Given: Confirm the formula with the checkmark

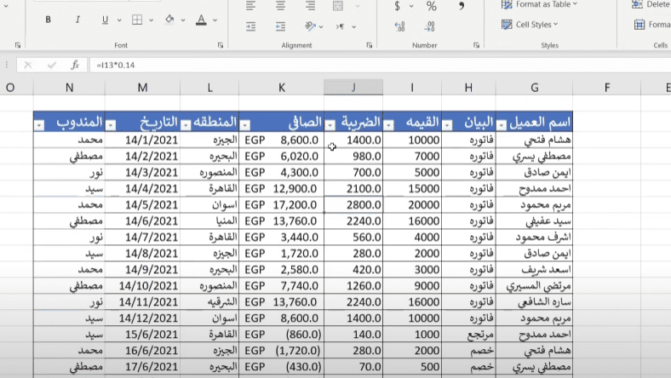Looking at the screenshot, I should tap(52, 65).
